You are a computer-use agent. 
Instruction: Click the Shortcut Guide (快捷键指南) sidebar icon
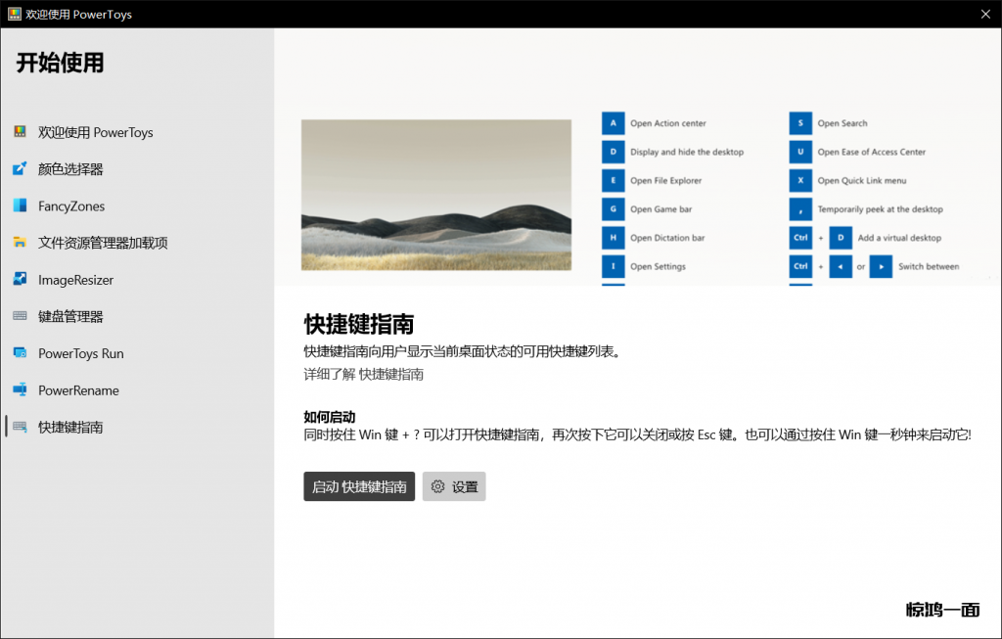(x=20, y=427)
